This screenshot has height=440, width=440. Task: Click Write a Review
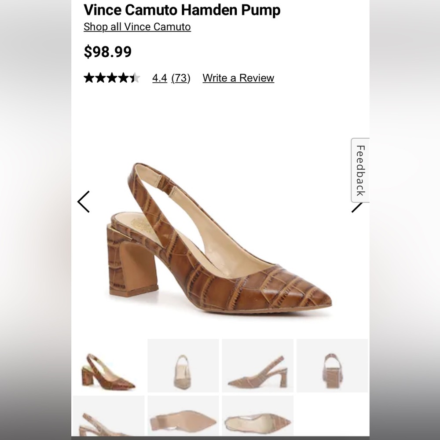click(x=238, y=78)
